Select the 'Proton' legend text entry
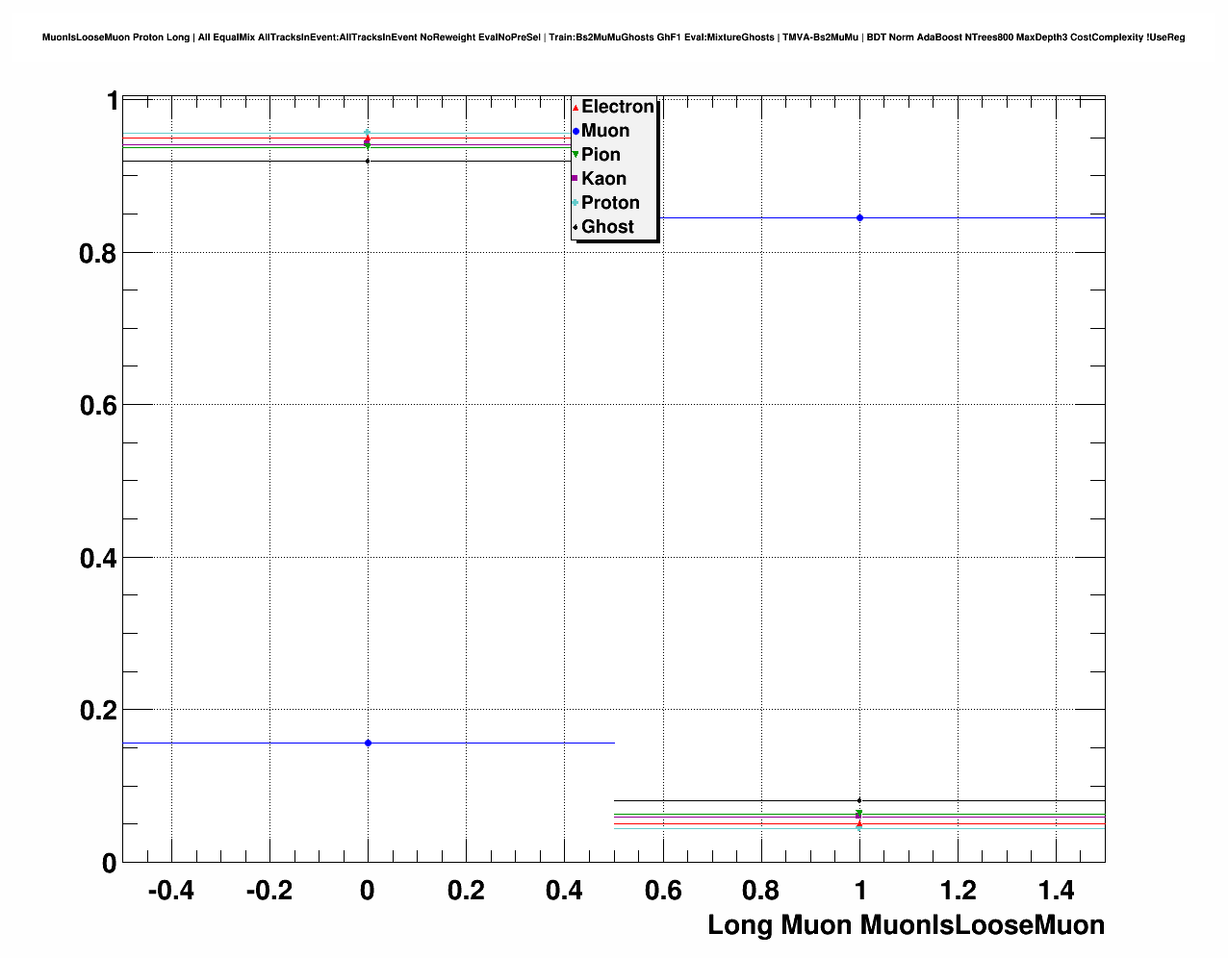The image size is (1228, 958). tap(610, 203)
